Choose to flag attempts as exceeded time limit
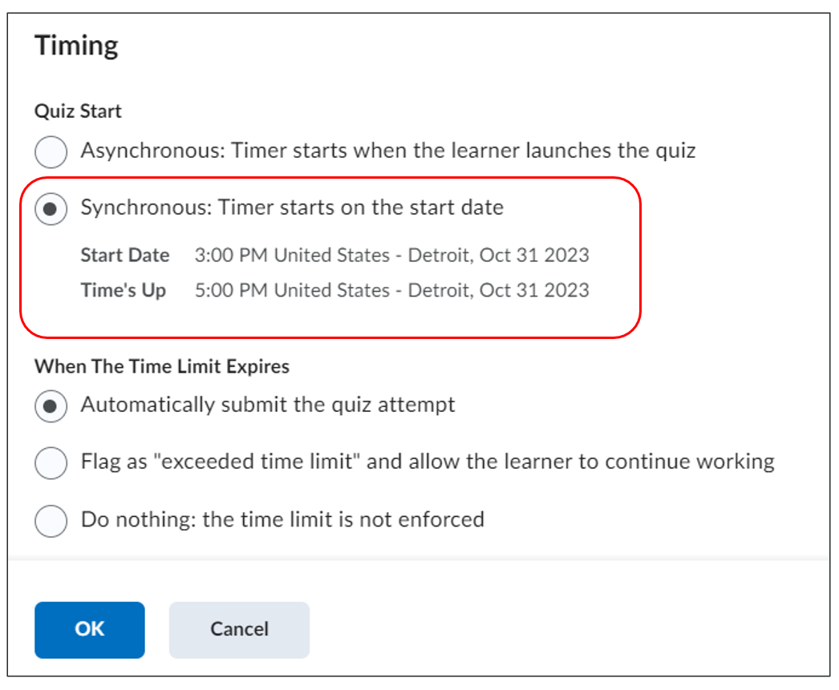839x690 pixels. click(x=51, y=463)
